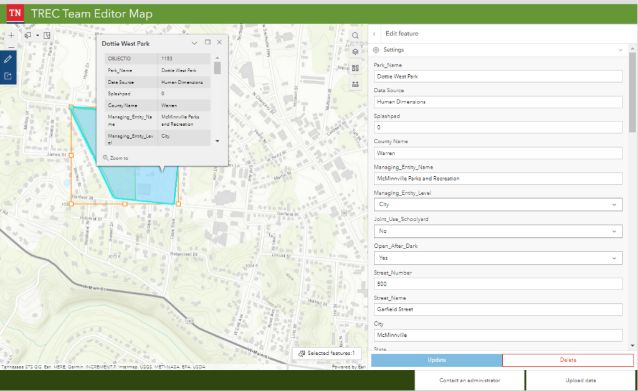Screen dimensions: 638x391
Task: Open the Open_After_Dark dropdown
Action: point(498,258)
